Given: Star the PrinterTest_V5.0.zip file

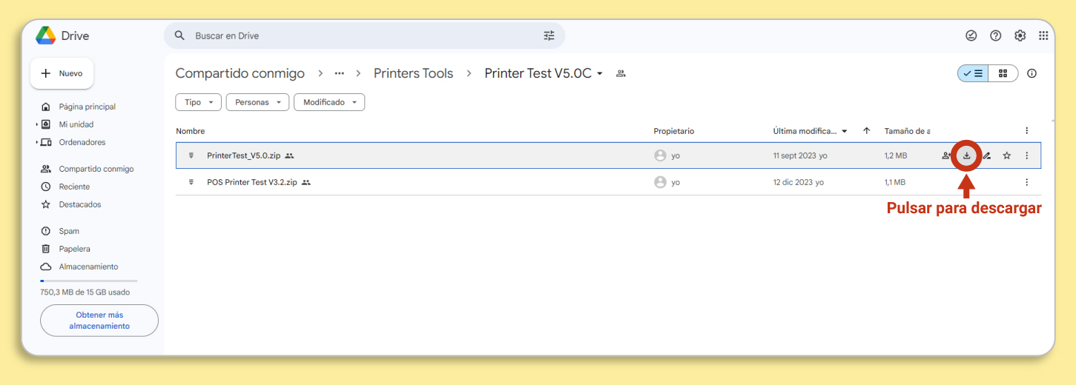Looking at the screenshot, I should click(x=1007, y=155).
